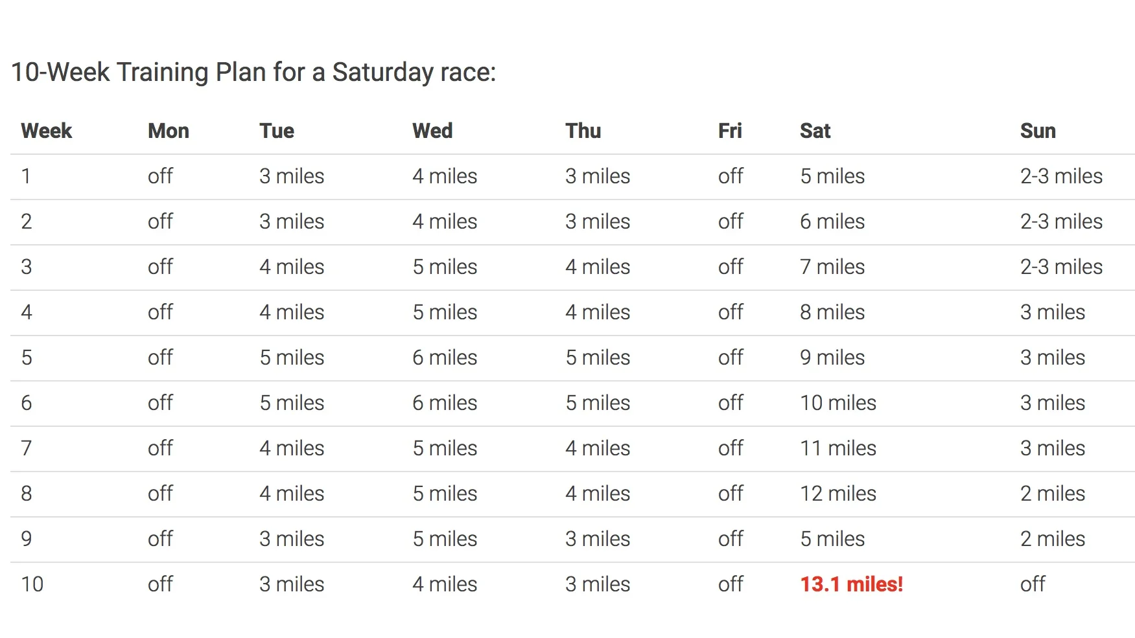Select the 11 miles Saturday cell
Image resolution: width=1135 pixels, height=638 pixels.
(x=838, y=448)
